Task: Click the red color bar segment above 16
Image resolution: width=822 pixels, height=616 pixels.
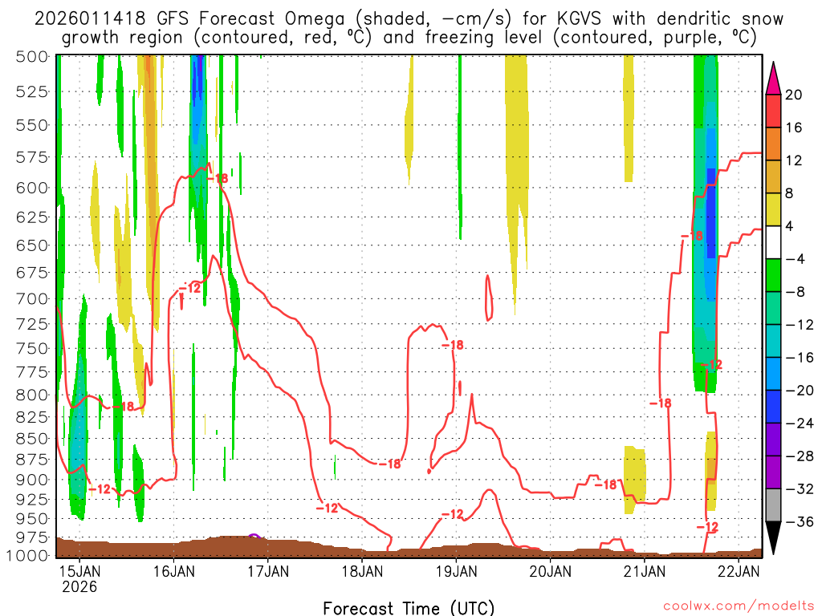Action: pyautogui.click(x=773, y=111)
